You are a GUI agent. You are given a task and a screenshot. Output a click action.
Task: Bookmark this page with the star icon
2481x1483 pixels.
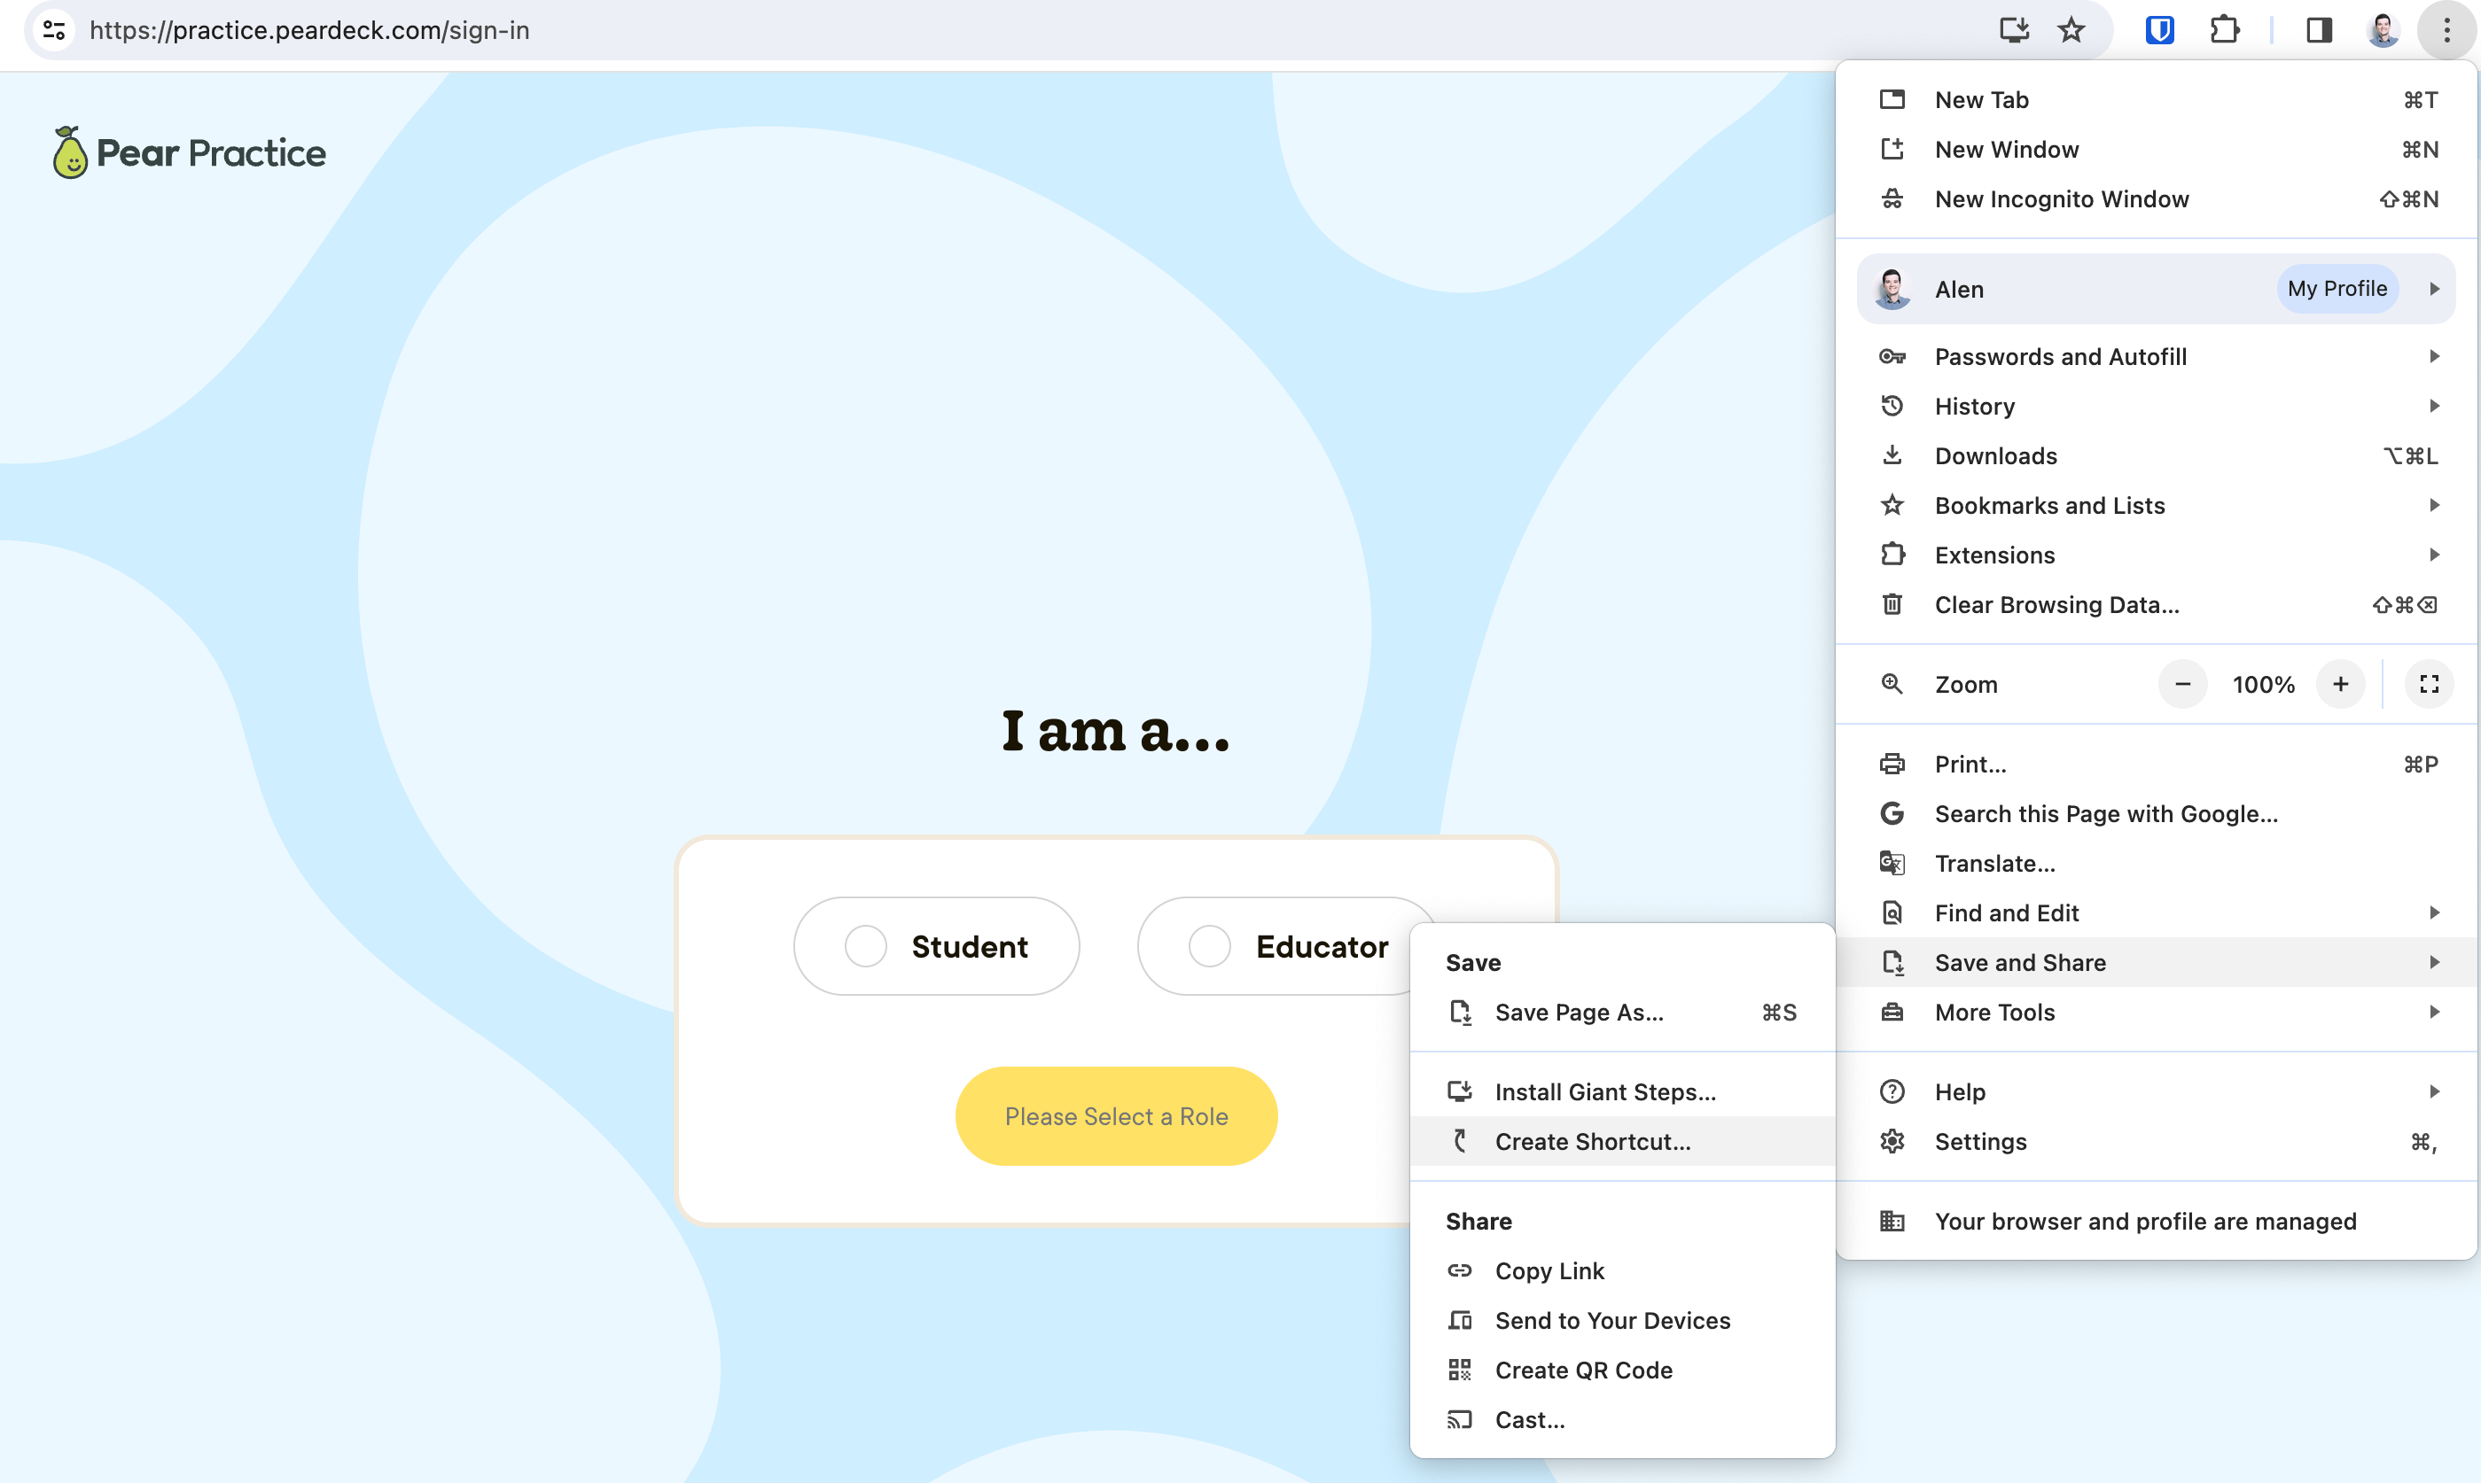tap(2071, 30)
